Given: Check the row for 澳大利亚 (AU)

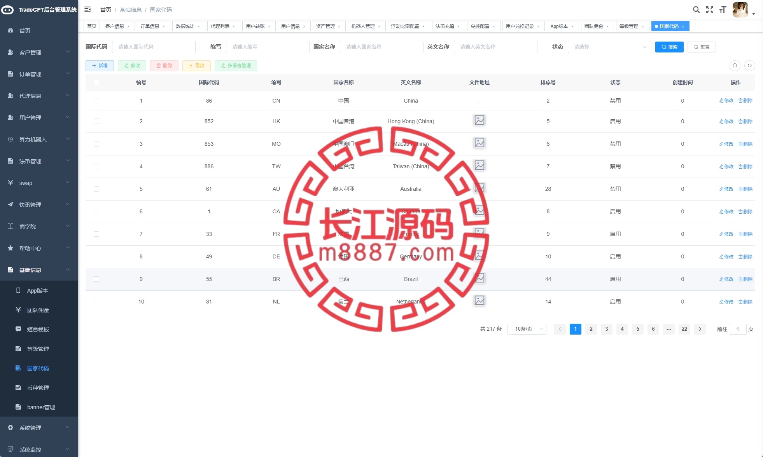Looking at the screenshot, I should point(96,189).
